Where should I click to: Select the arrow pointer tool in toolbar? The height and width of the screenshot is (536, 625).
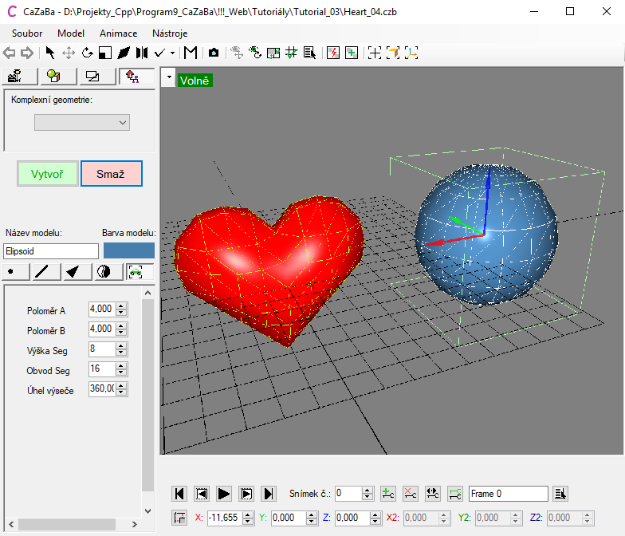tap(50, 53)
